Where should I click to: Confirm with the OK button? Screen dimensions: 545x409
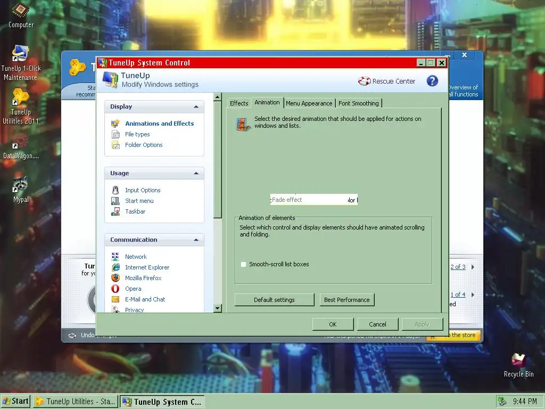coord(333,324)
